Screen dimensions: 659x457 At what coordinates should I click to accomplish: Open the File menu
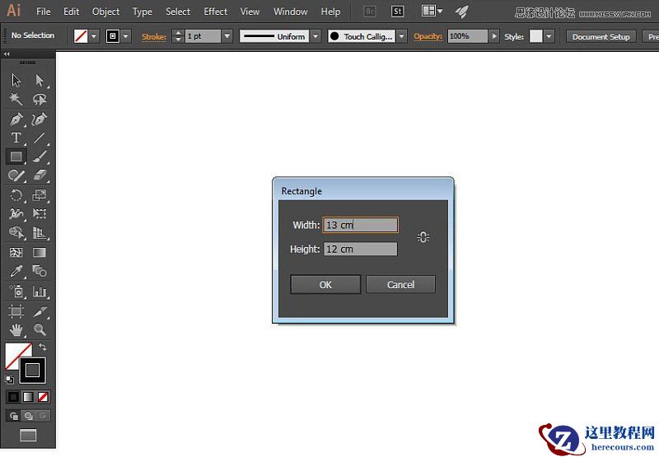44,12
